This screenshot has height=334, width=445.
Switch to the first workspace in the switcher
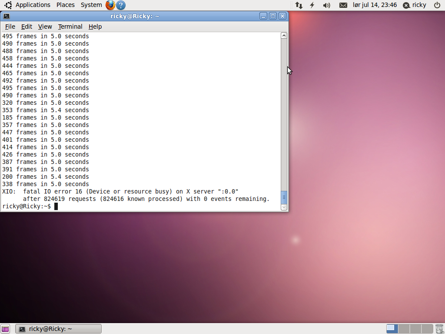pos(392,329)
